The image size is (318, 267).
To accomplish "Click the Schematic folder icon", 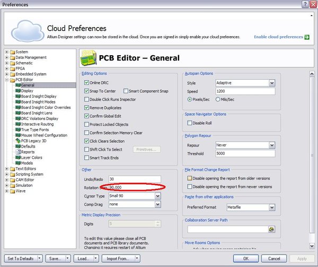I will tap(13, 63).
